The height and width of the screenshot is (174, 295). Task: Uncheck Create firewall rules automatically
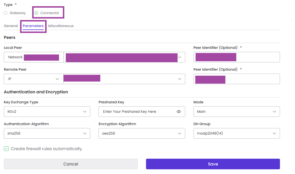[x=6, y=149]
